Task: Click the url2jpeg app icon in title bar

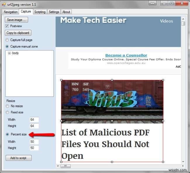Action: pos(4,5)
